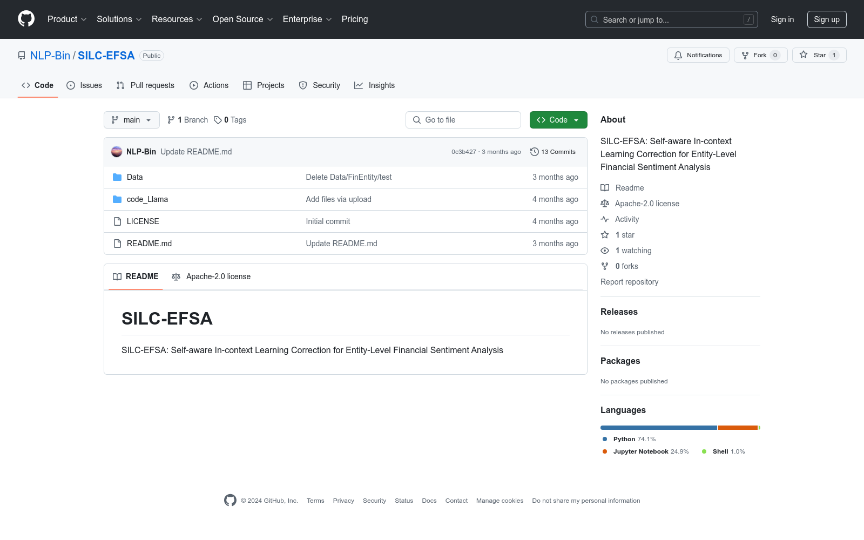The height and width of the screenshot is (540, 864).
Task: Click the Go to file search field
Action: (x=463, y=120)
